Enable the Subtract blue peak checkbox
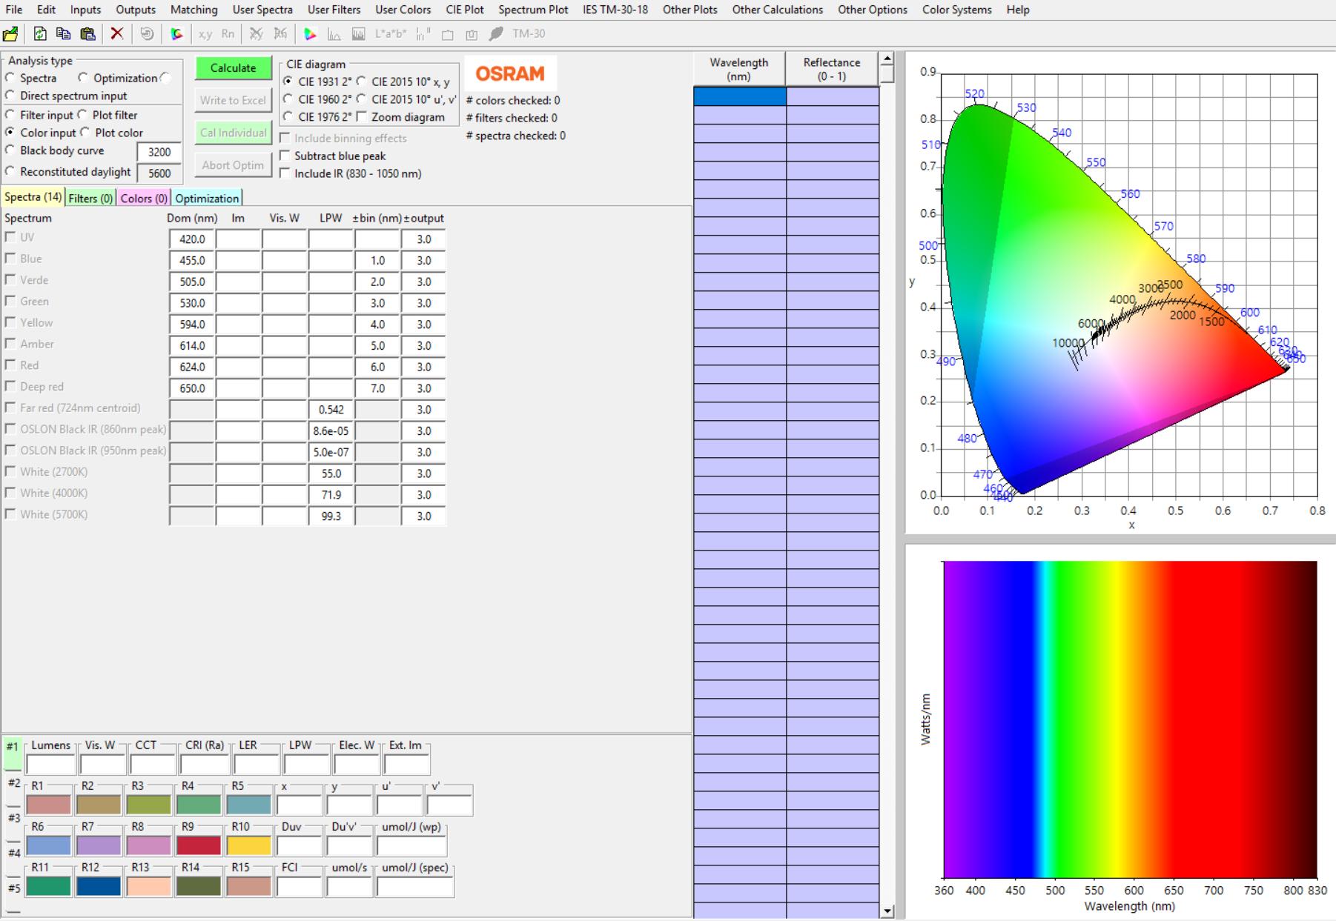 click(x=285, y=156)
